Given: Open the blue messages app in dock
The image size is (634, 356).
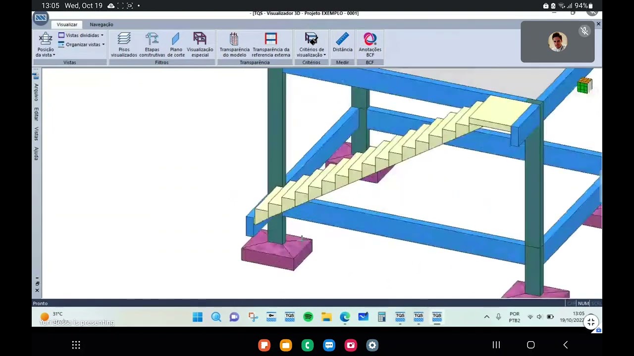Looking at the screenshot, I should pyautogui.click(x=329, y=345).
